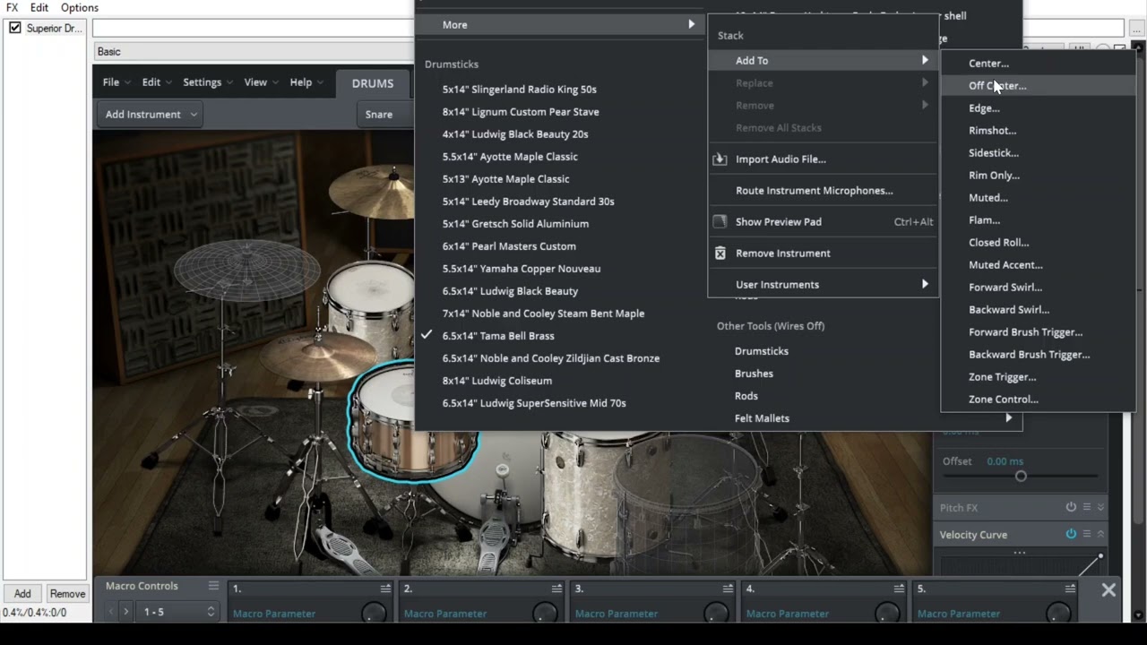Open menu icon for macro slot 2
The height and width of the screenshot is (645, 1147).
point(556,589)
